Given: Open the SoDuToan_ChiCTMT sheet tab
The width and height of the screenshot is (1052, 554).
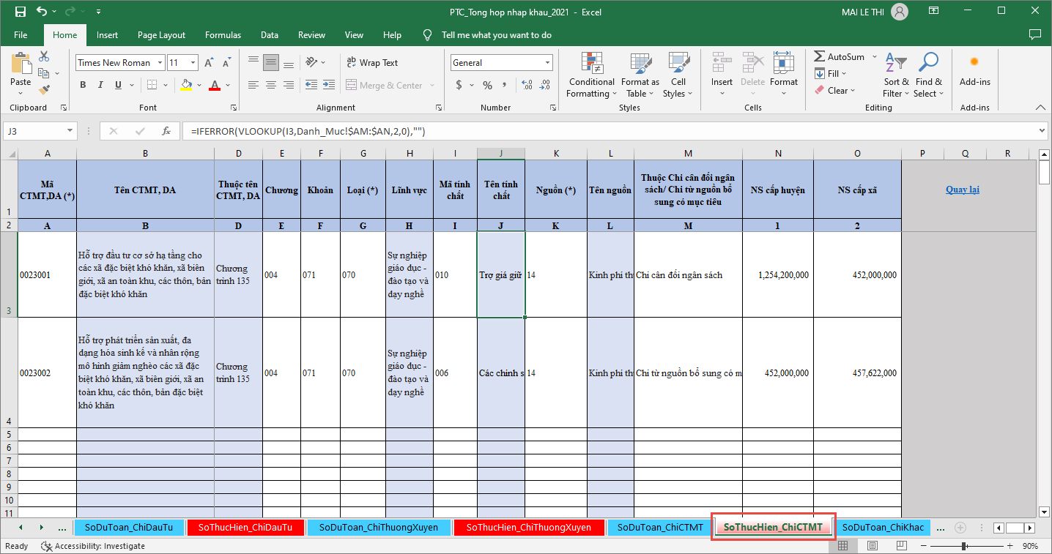Looking at the screenshot, I should point(659,527).
